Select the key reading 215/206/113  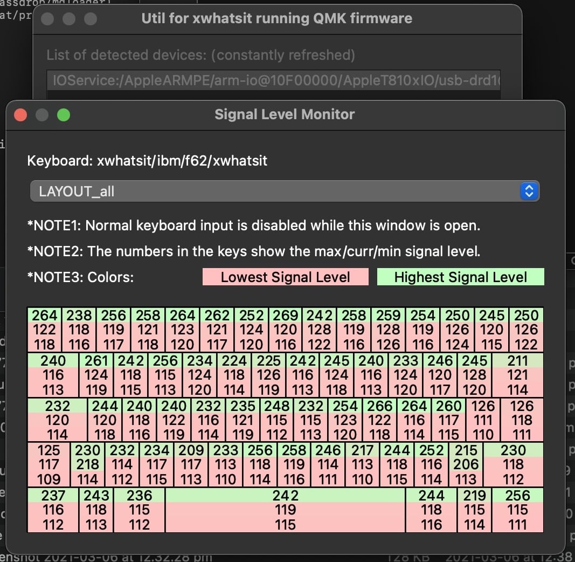pos(466,464)
